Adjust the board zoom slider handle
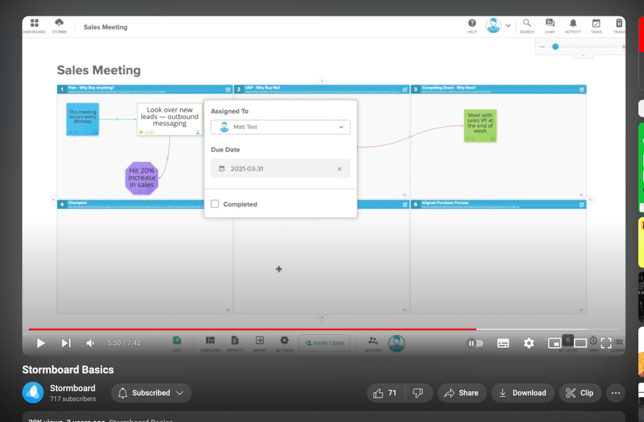The width and height of the screenshot is (644, 422). point(555,47)
